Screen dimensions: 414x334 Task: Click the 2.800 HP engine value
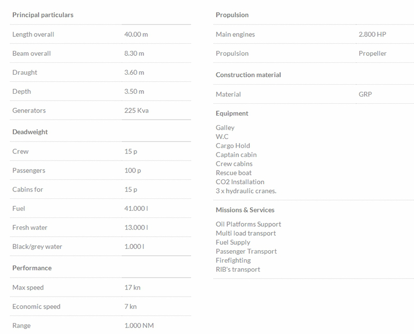coord(372,34)
